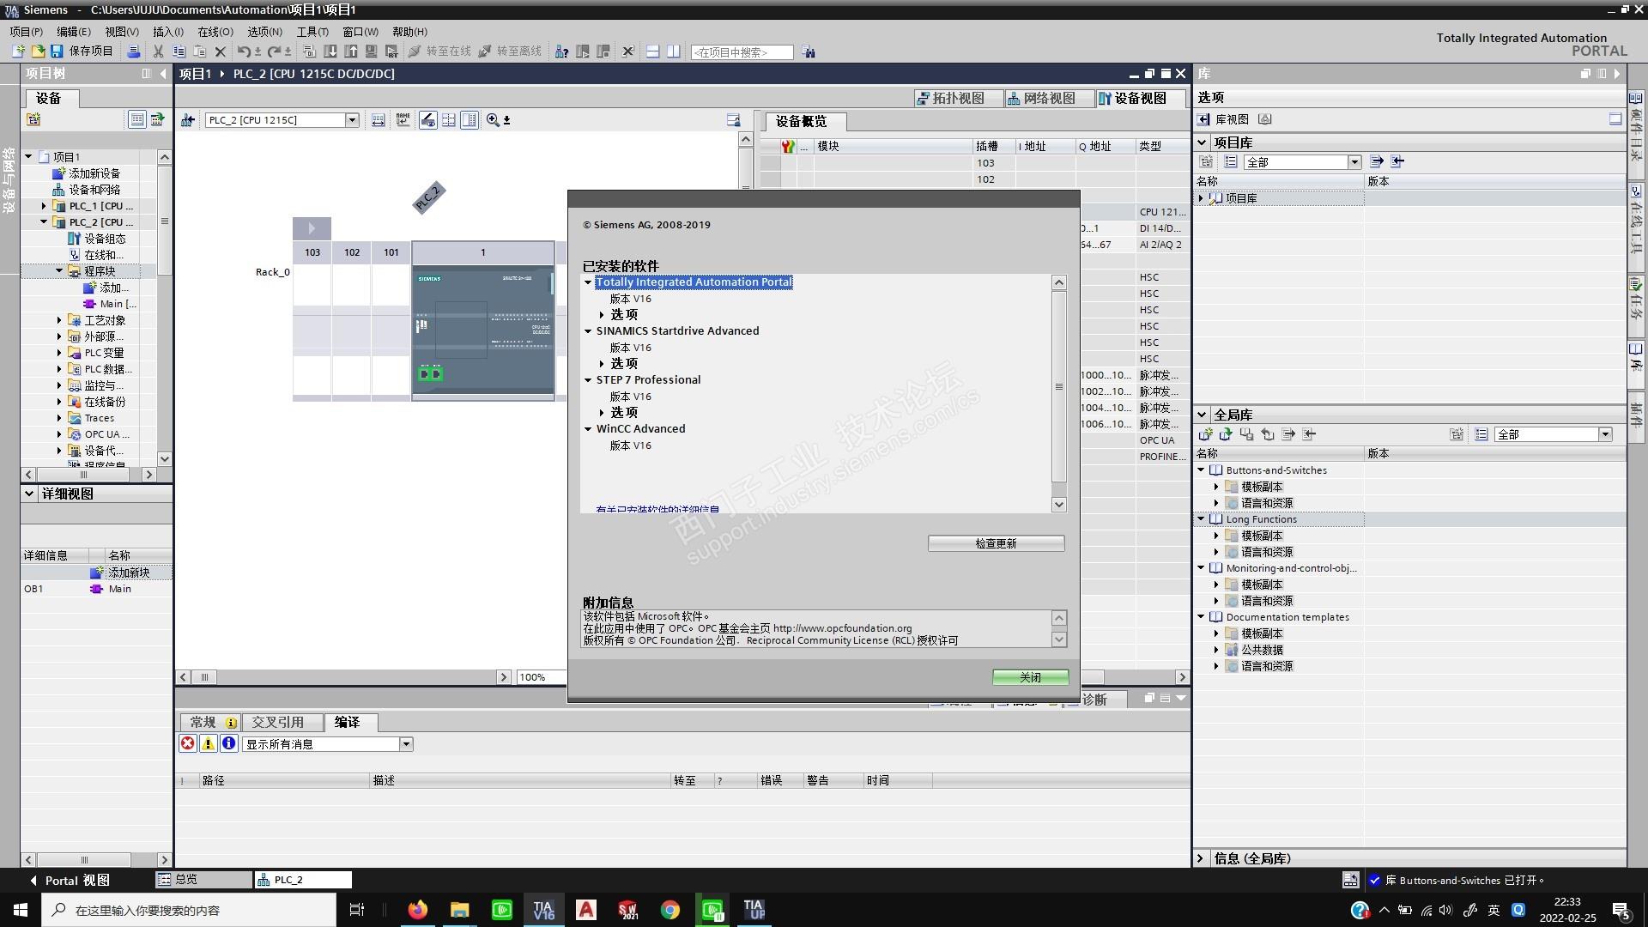Screen dimensions: 1648x927
Task: Click the 检查更新 button
Action: pos(996,543)
